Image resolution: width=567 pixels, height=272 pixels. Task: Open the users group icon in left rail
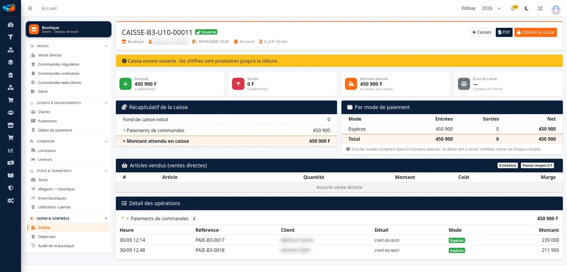pyautogui.click(x=11, y=113)
